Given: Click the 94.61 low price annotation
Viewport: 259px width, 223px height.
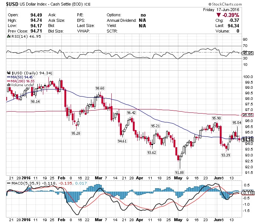Looking at the screenshot, I should 122,141.
